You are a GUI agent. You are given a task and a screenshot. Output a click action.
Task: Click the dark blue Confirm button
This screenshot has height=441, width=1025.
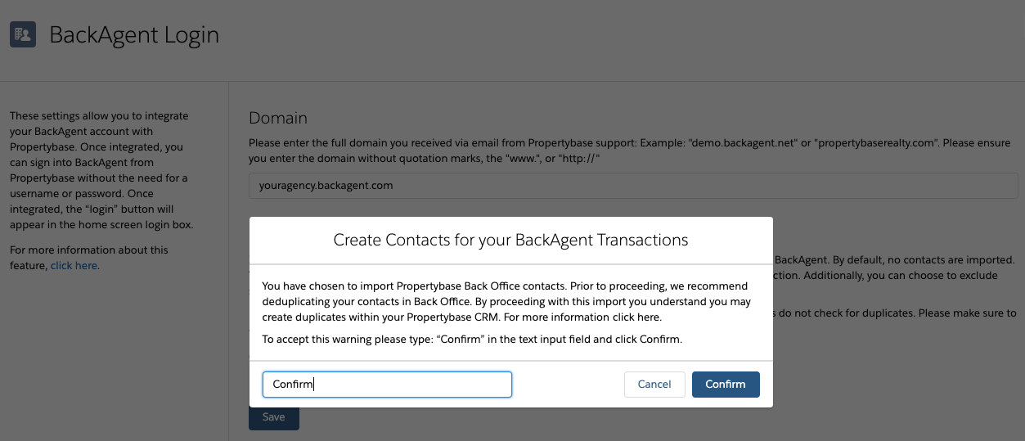(x=726, y=385)
